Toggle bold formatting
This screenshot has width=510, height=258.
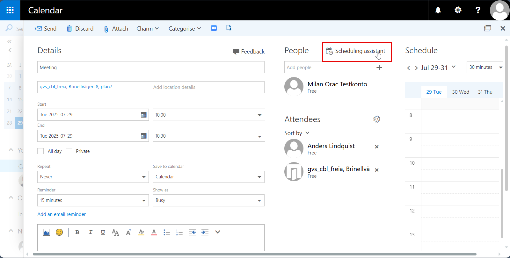77,232
